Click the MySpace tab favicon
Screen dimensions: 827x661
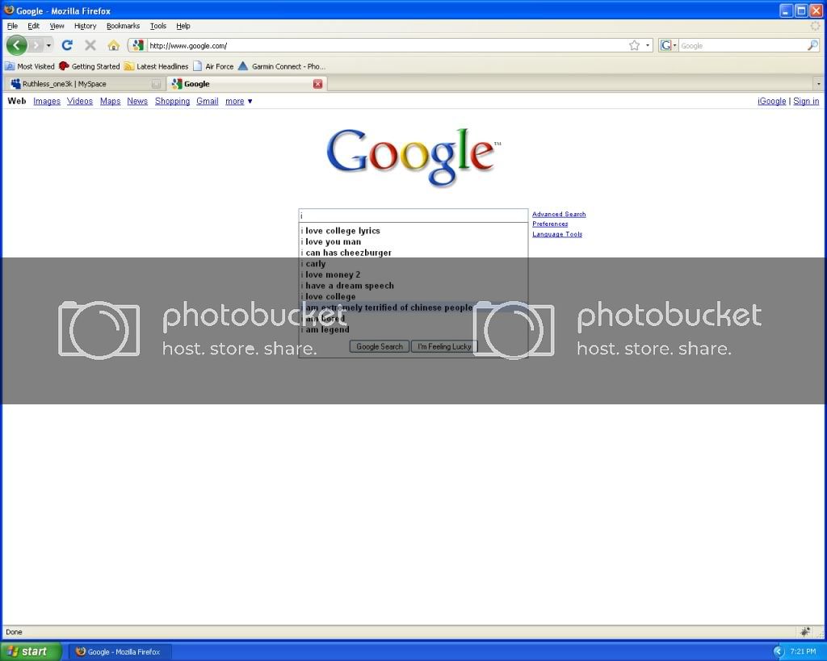tap(16, 84)
